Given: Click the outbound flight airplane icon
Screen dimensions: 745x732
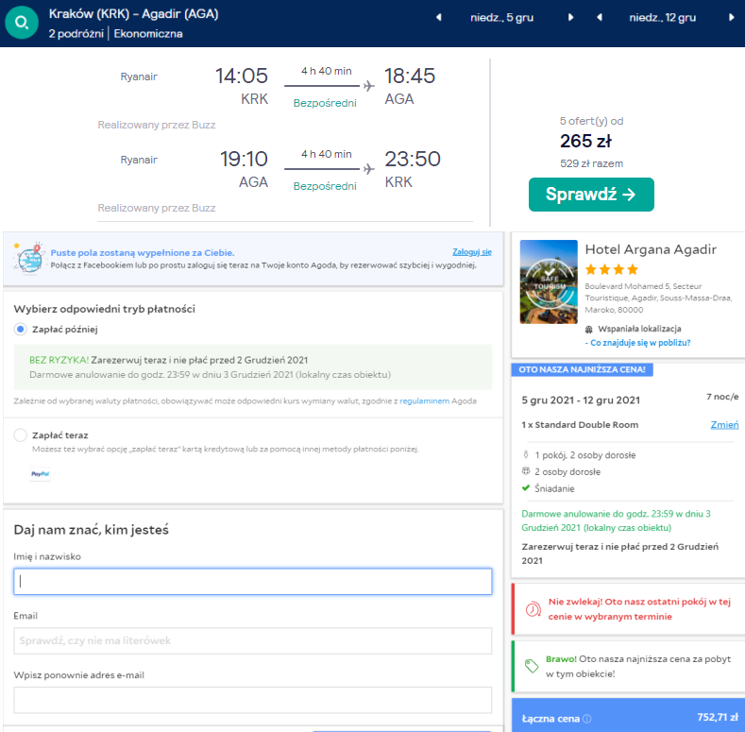Looking at the screenshot, I should 368,86.
